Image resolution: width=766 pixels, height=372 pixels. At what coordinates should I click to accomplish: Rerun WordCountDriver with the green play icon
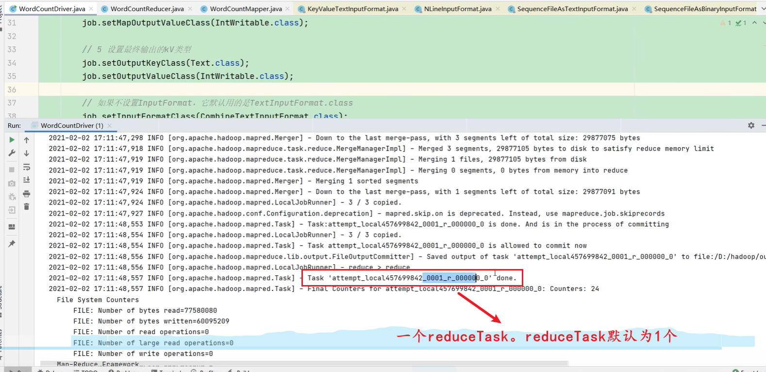12,140
